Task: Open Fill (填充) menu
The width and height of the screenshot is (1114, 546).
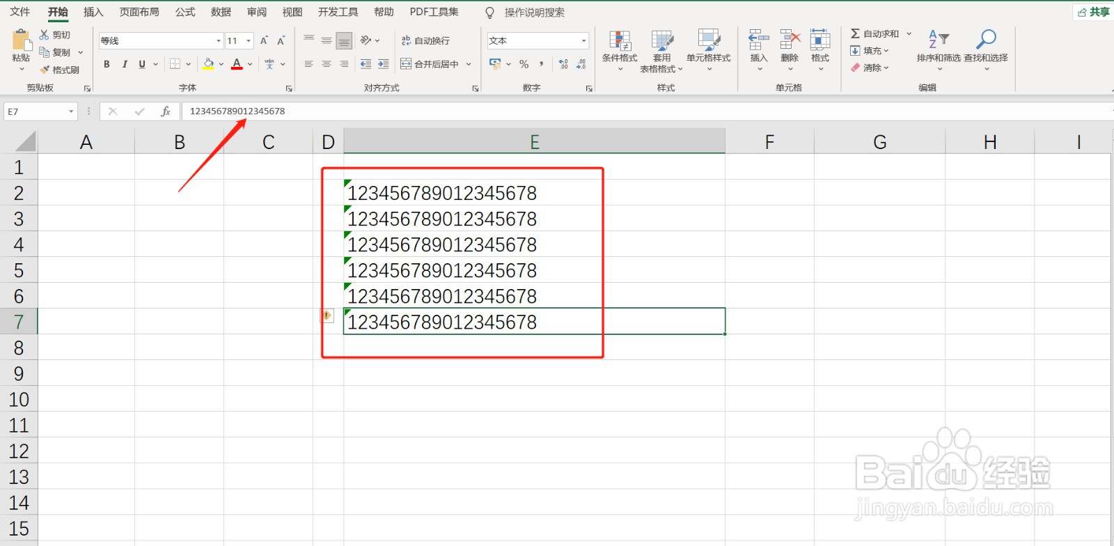Action: 870,51
